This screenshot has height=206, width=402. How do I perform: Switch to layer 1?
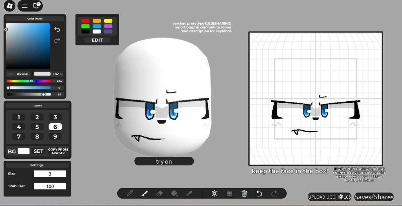[x=19, y=117]
